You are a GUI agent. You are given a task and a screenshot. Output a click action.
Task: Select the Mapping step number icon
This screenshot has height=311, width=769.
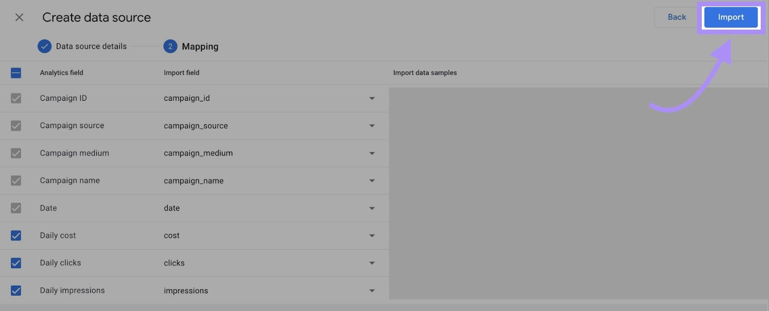[x=170, y=46]
